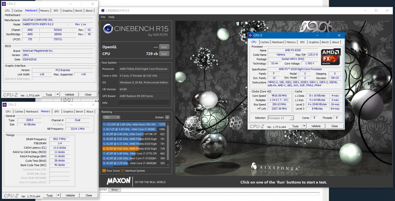The height and width of the screenshot is (201, 395).
Task: Click the Show button next to Spoiler
Action: pos(115,190)
